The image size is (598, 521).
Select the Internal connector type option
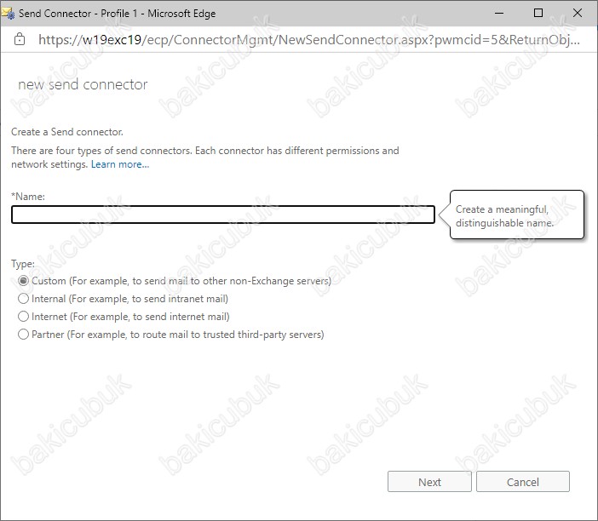[x=23, y=299]
